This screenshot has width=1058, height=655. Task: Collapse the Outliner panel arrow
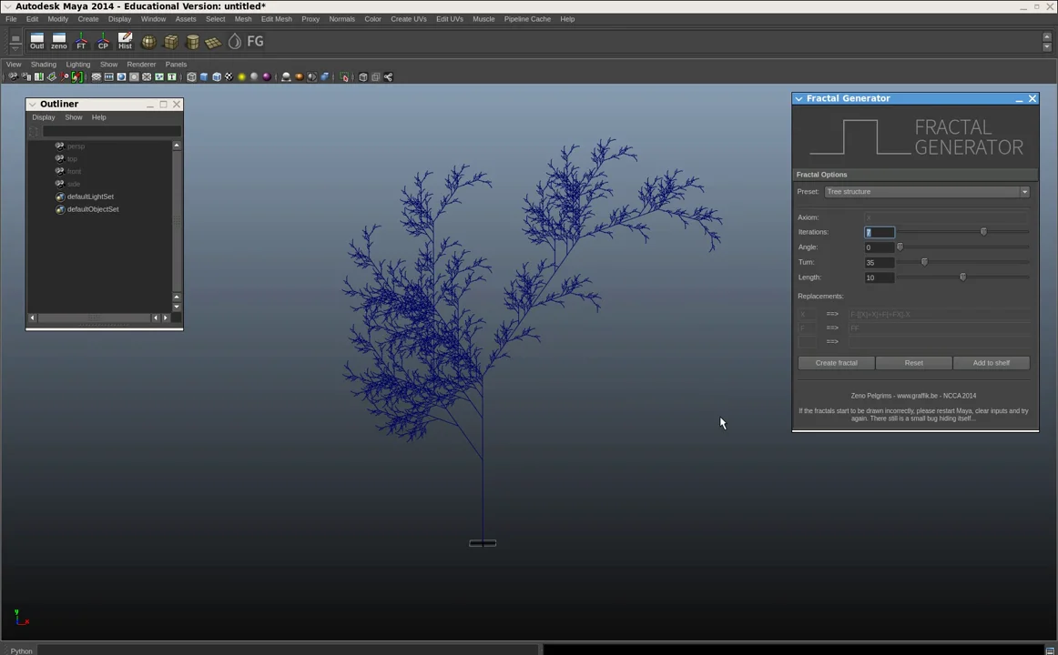[x=32, y=105]
